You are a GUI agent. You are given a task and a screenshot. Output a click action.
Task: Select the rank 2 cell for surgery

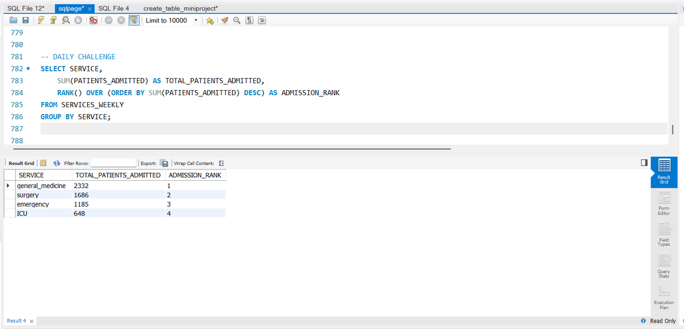tap(196, 195)
